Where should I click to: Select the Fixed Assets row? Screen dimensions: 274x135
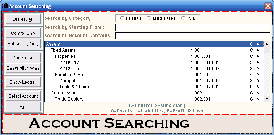pos(154,50)
